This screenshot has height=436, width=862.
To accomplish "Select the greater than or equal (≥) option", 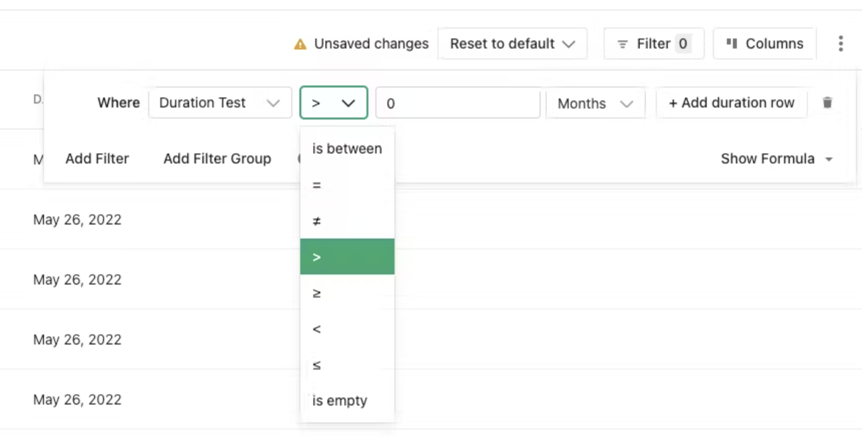I will click(347, 292).
